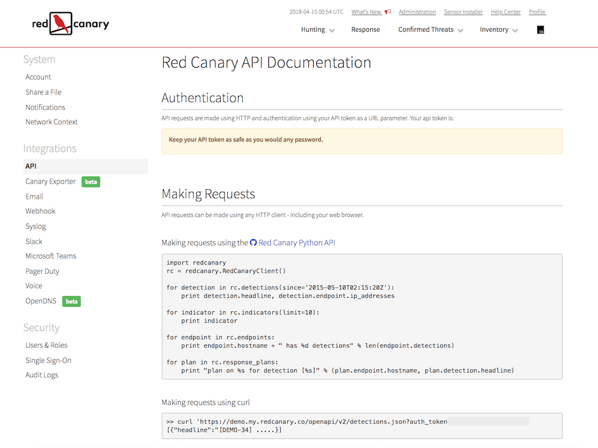Navigate to Users & Roles

(x=46, y=345)
